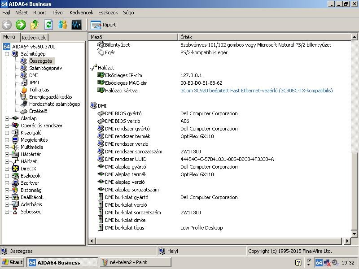Click the Mező column header
The width and height of the screenshot is (359, 269).
coord(133,37)
